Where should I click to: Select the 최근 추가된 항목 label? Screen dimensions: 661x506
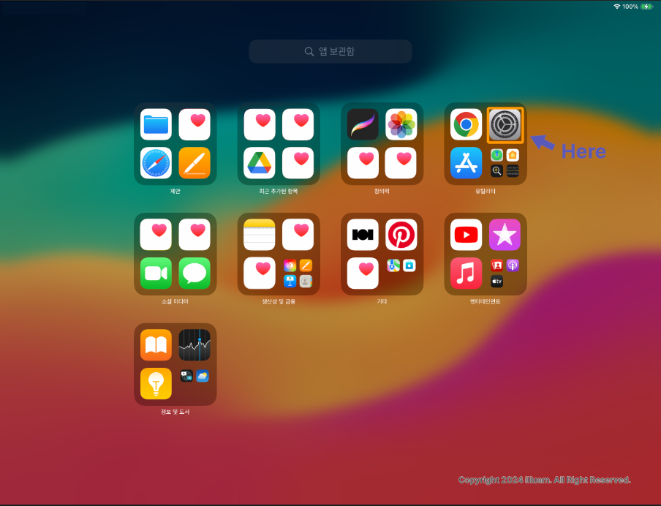click(279, 191)
